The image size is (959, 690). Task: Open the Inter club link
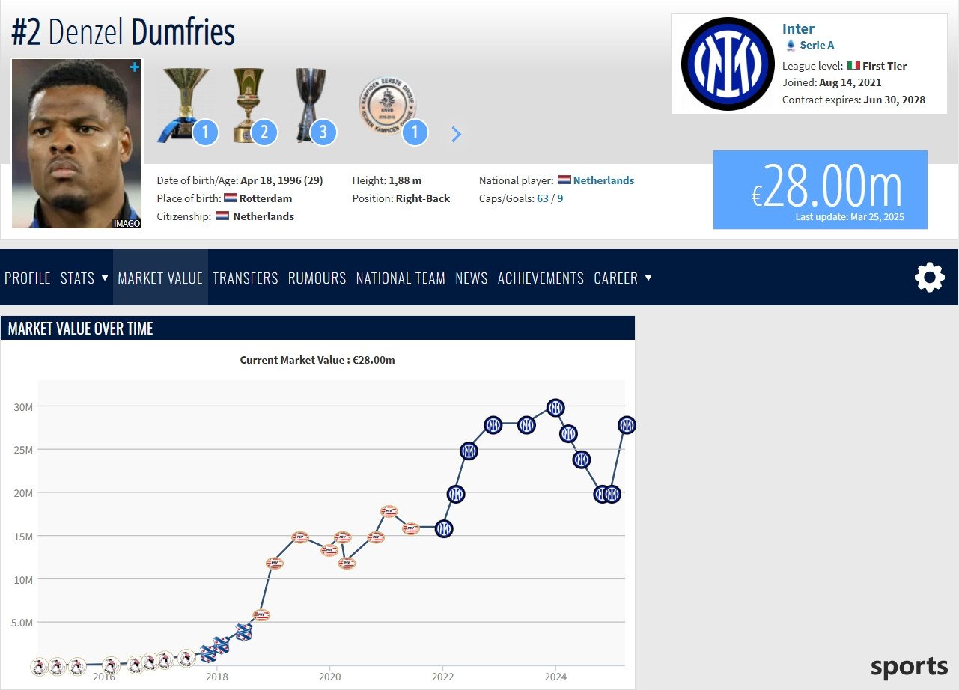(798, 28)
